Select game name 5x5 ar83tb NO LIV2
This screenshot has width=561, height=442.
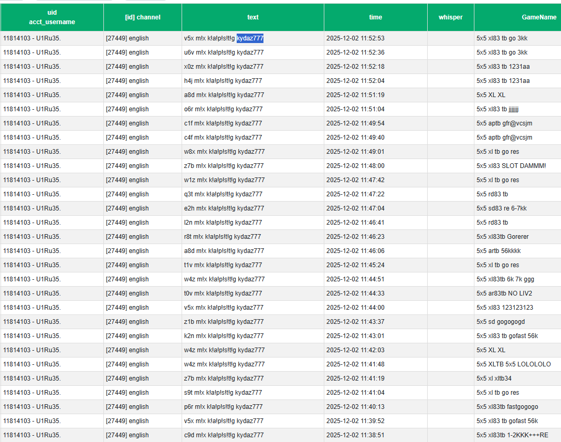coord(504,293)
